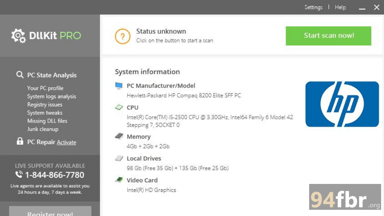384x216 pixels.
Task: Open Settings in the top bar
Action: tap(313, 7)
